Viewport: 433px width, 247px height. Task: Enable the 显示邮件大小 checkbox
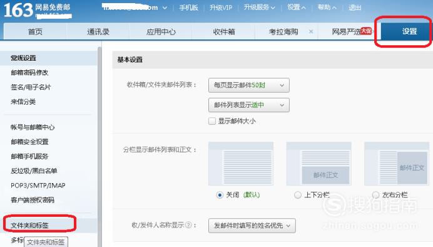click(212, 121)
